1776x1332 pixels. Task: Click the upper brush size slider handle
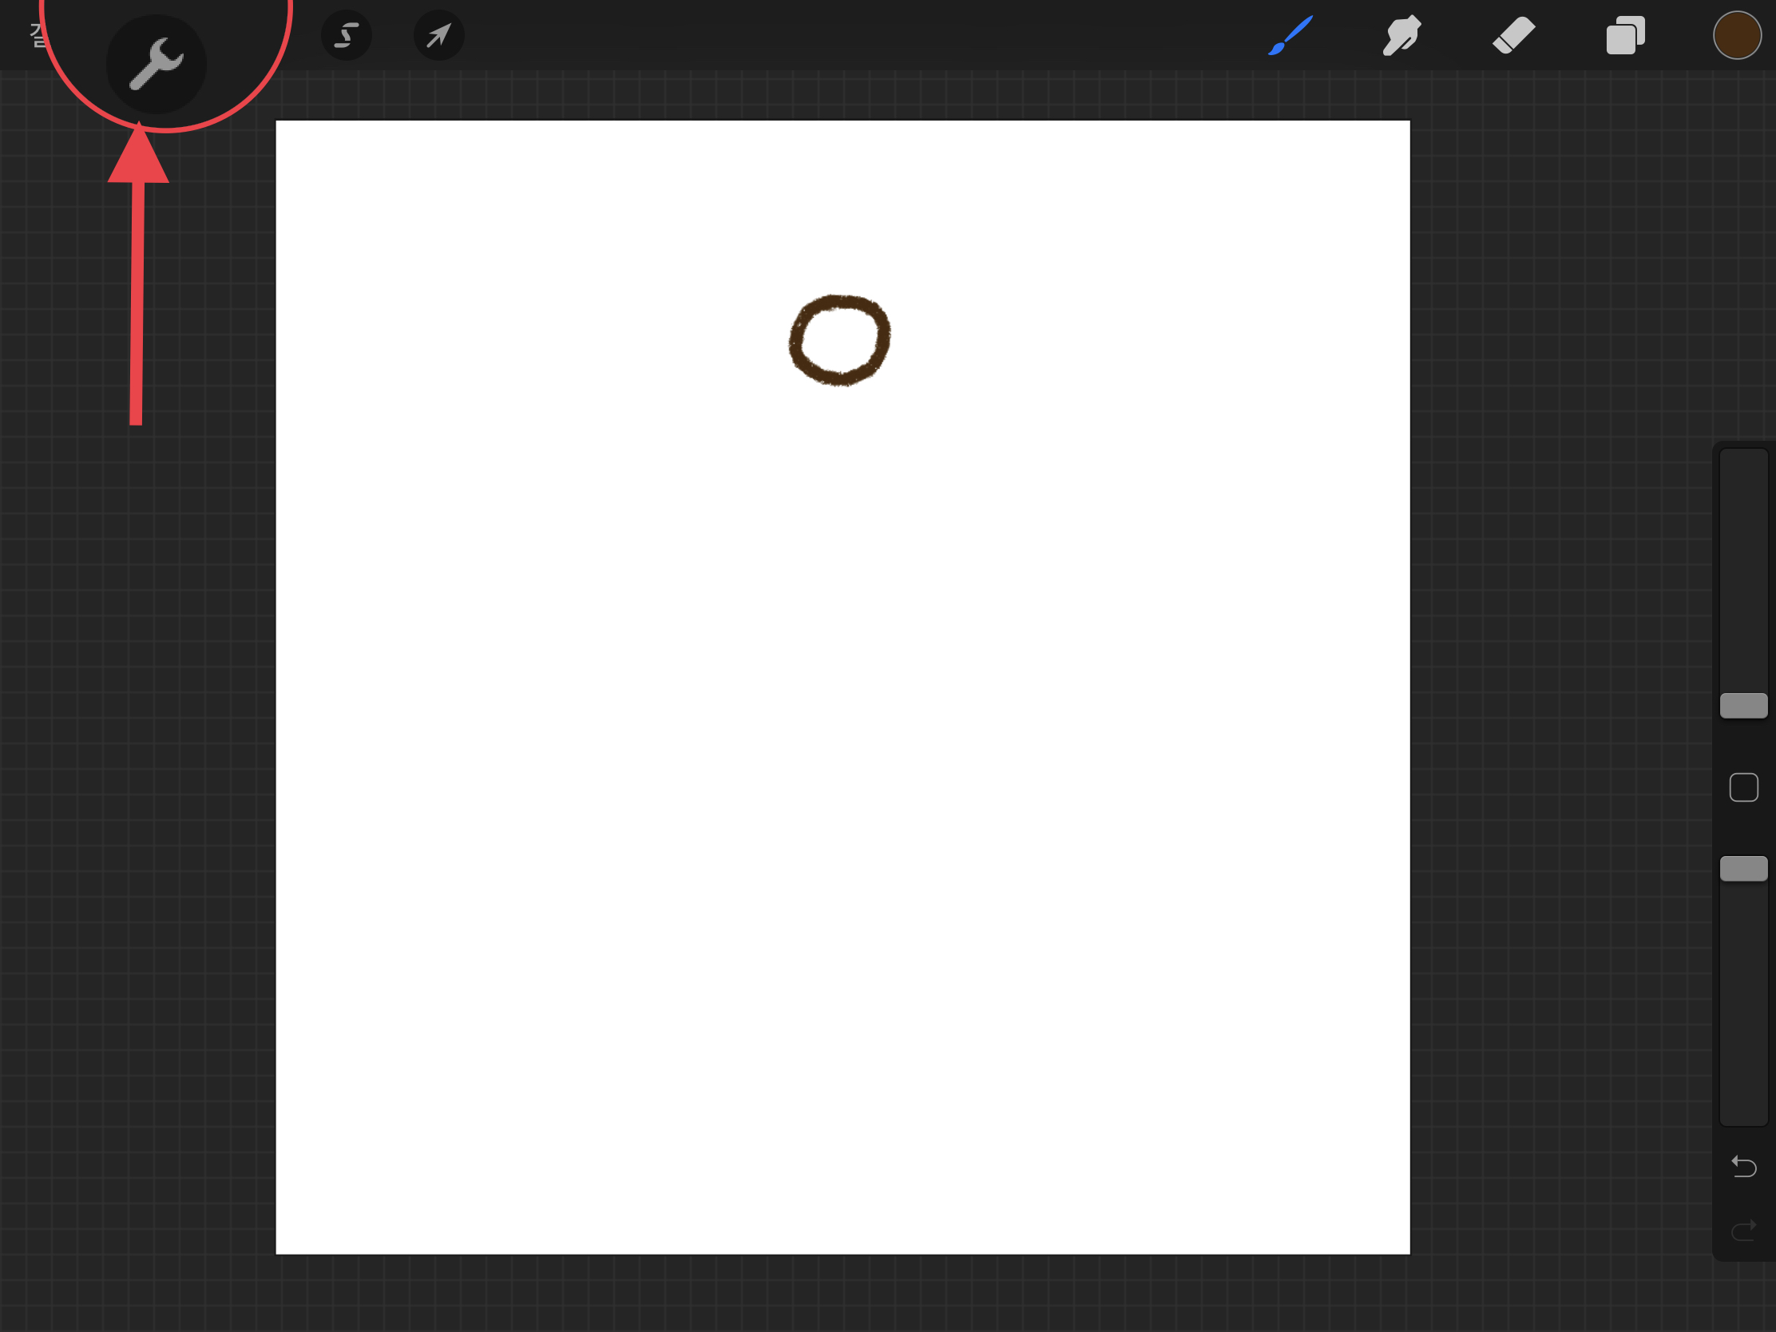pyautogui.click(x=1743, y=706)
